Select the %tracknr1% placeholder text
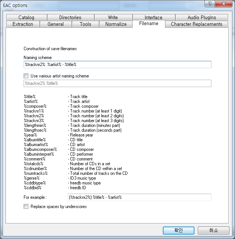This screenshot has width=235, height=239. pos(34,111)
